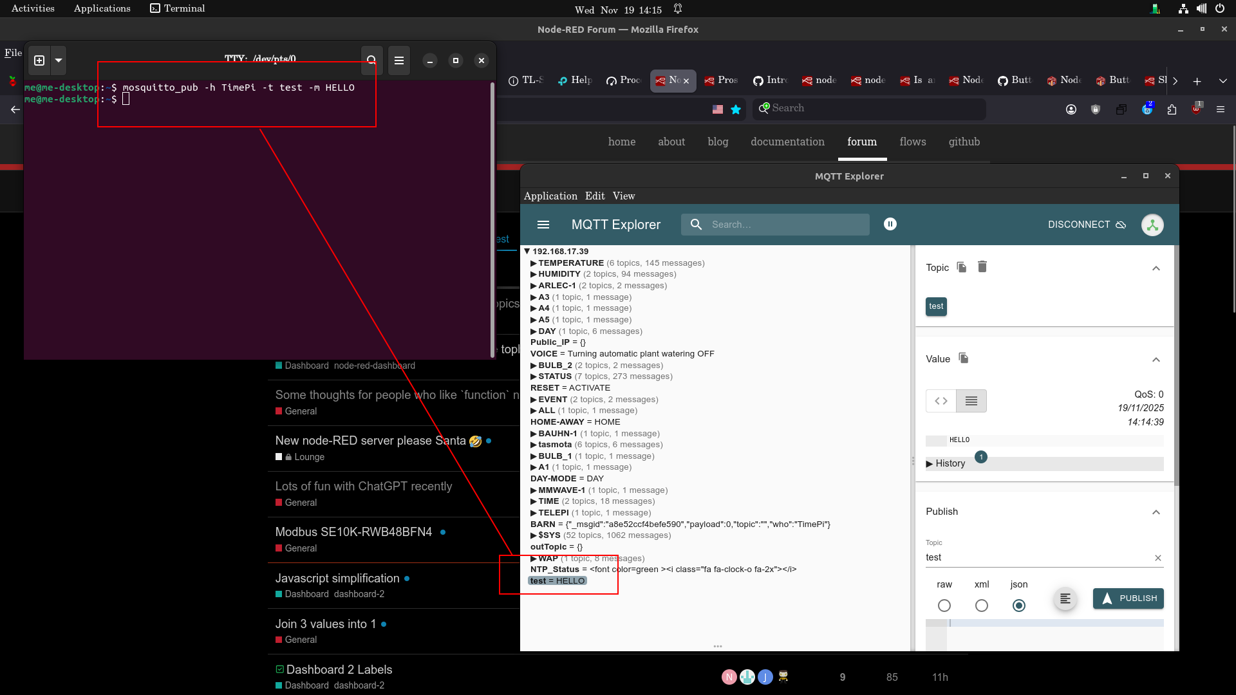The width and height of the screenshot is (1236, 695).
Task: Open the terminal search icon
Action: [371, 60]
